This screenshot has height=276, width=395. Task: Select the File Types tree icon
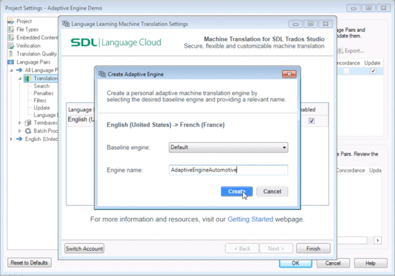(x=11, y=29)
